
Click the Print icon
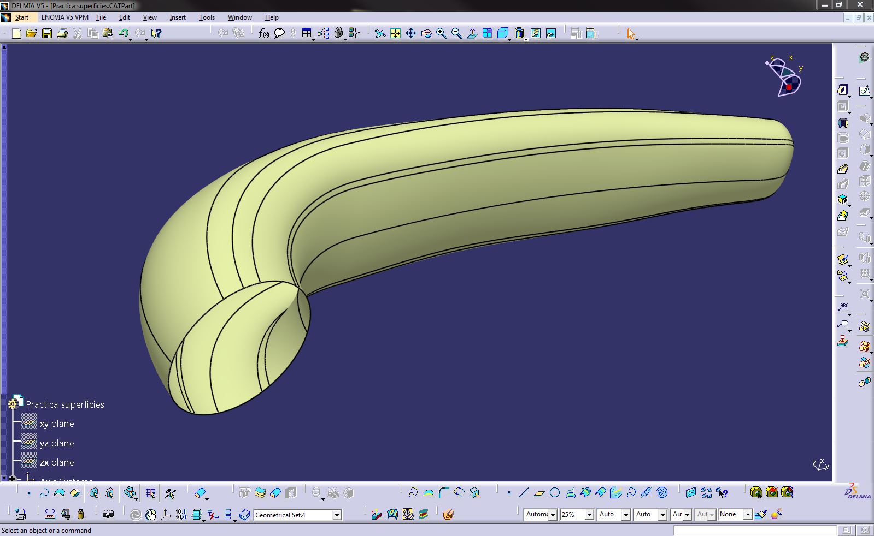tap(62, 34)
